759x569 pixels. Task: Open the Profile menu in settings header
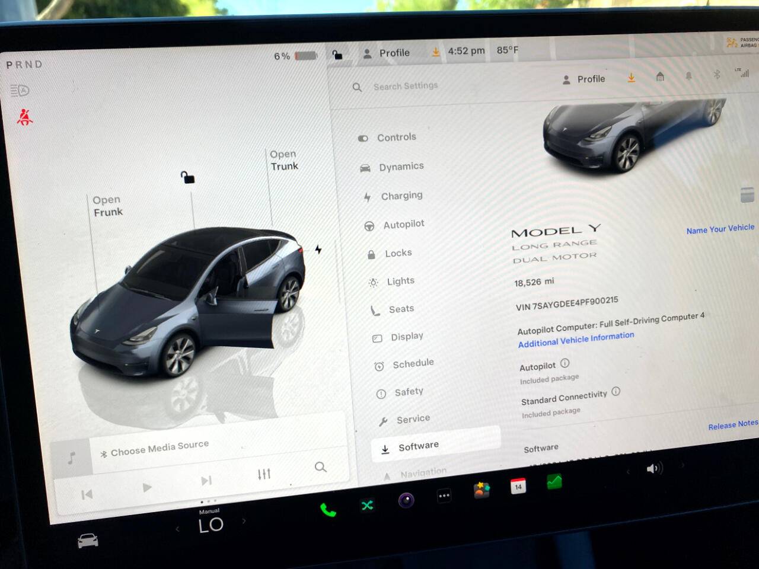[x=583, y=79]
